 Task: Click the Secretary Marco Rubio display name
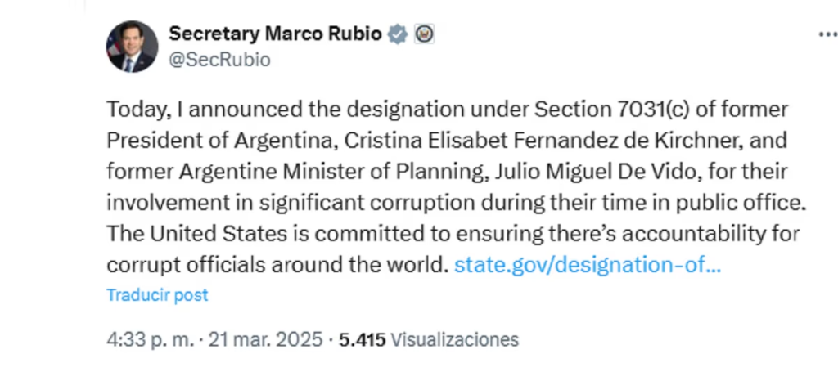click(275, 34)
